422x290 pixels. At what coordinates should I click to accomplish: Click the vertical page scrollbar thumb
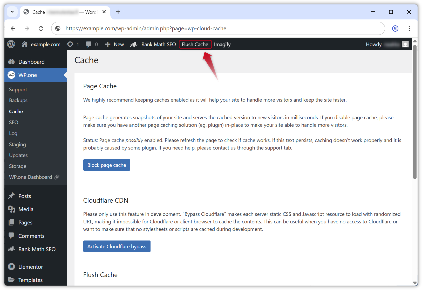click(414, 111)
